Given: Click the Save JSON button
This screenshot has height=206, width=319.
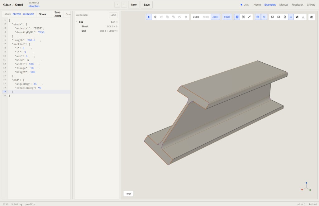Looking at the screenshot, I should [57, 14].
